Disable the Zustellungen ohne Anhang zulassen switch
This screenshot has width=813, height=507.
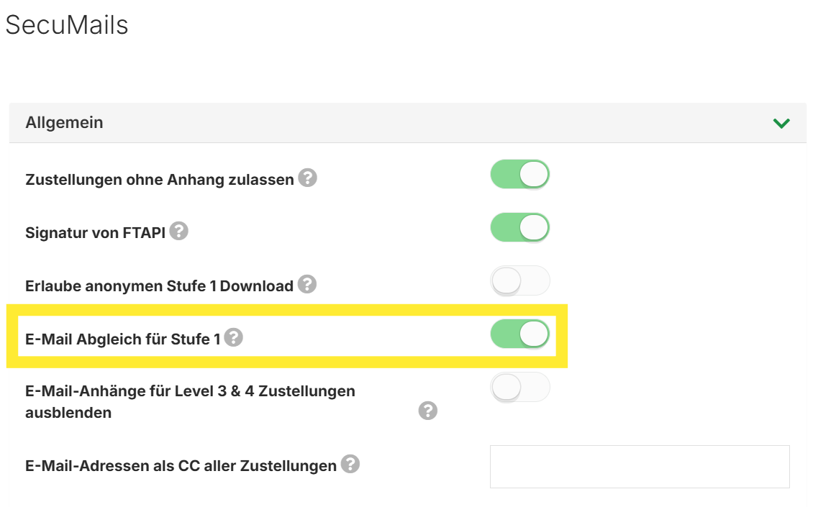pos(519,175)
